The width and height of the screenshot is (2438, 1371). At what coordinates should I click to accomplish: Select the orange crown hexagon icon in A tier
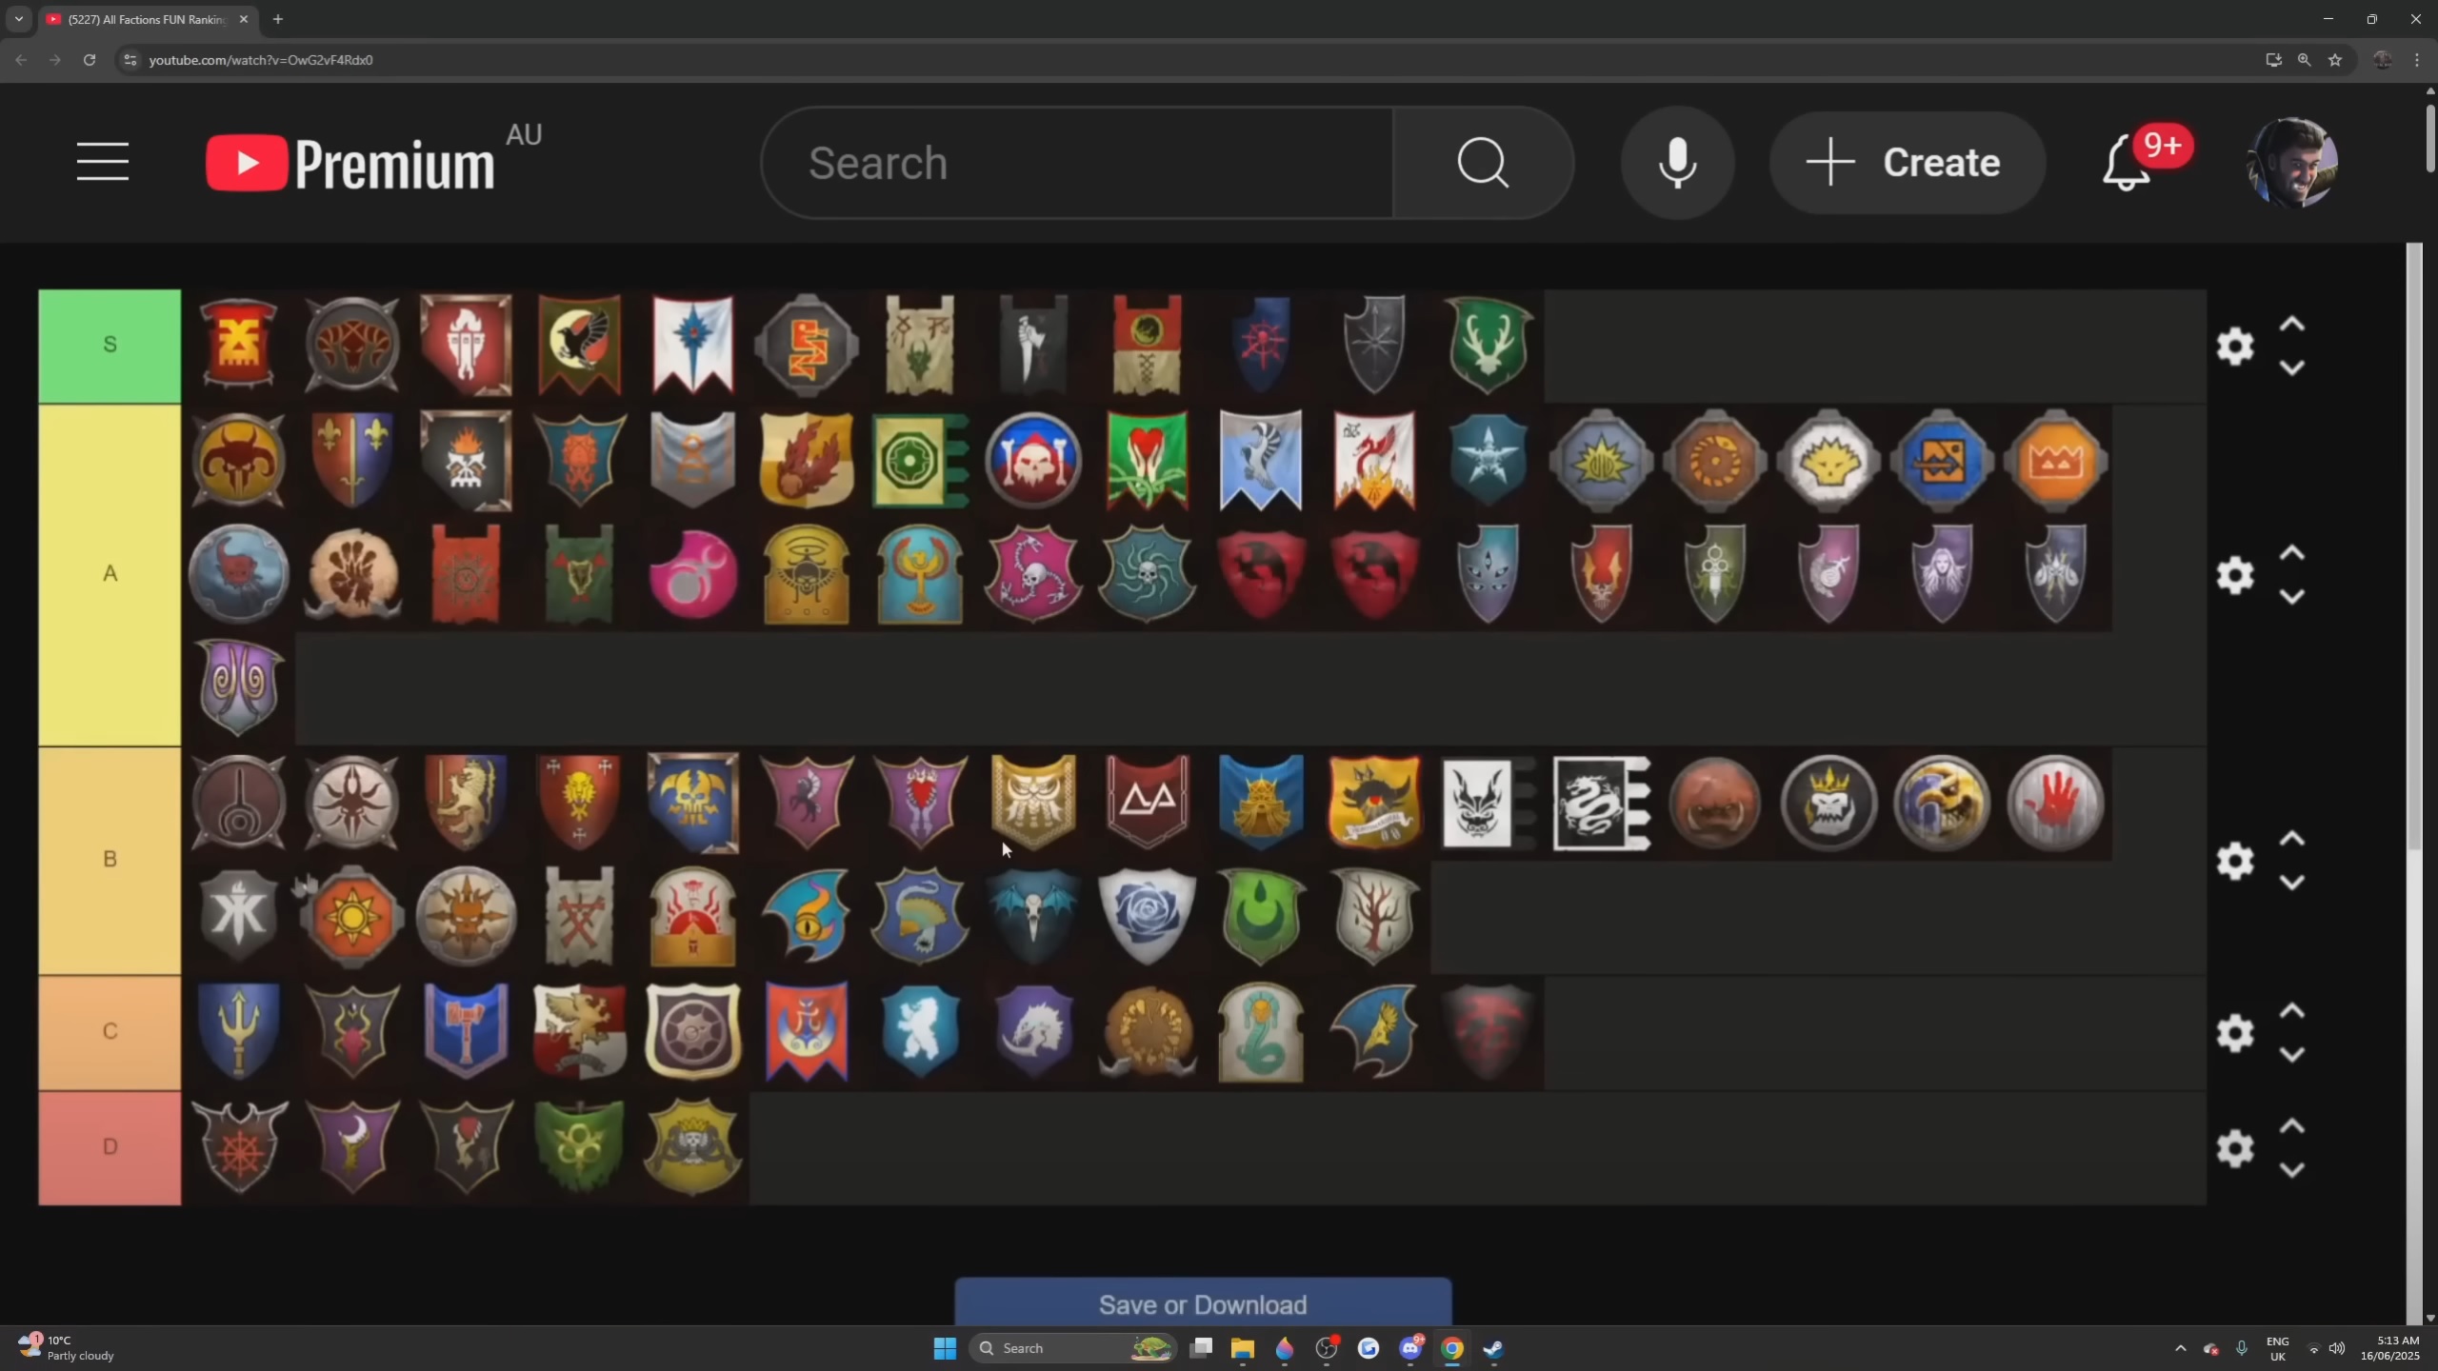pos(2055,461)
